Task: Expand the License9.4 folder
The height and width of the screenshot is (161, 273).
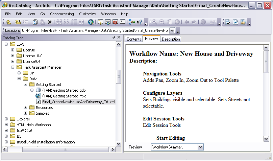Action: [x=13, y=62]
